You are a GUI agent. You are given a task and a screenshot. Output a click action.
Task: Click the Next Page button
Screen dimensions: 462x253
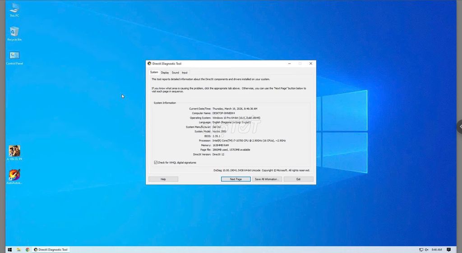point(236,179)
